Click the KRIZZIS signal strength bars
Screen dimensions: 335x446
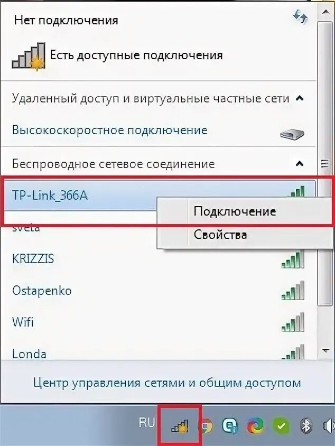[x=293, y=259]
